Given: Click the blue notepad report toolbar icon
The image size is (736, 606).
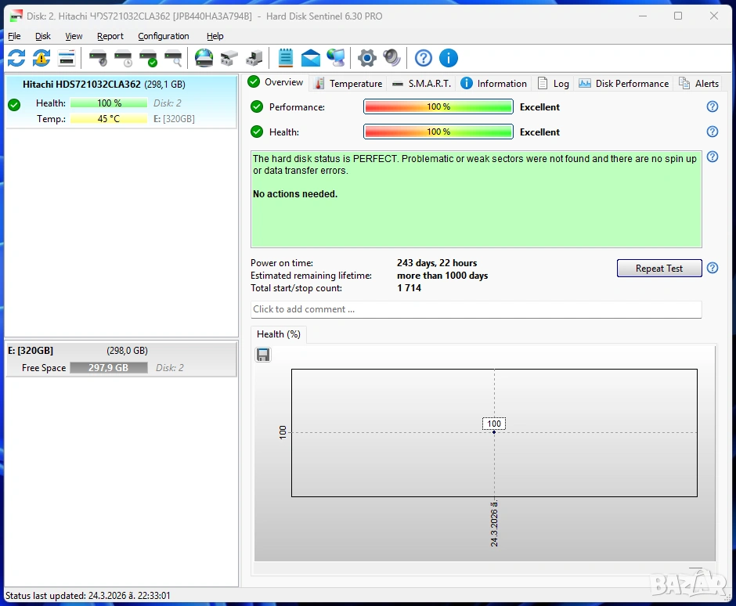Looking at the screenshot, I should click(x=286, y=58).
